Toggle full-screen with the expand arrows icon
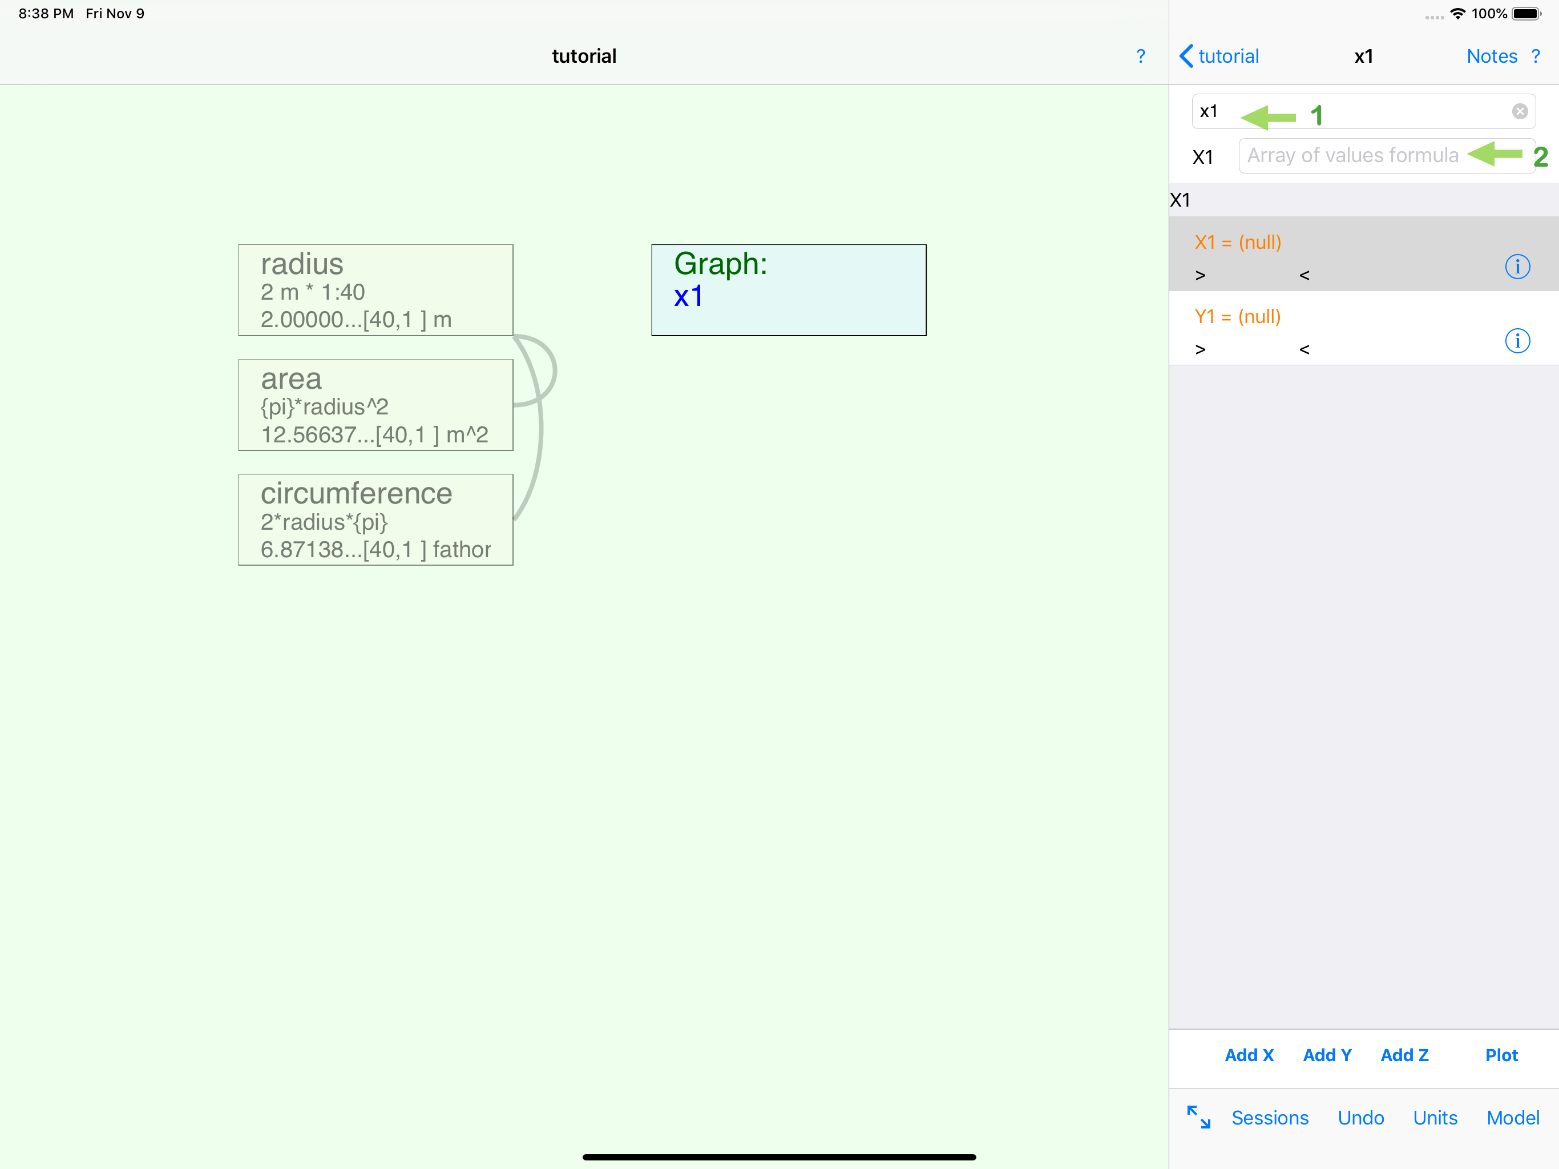This screenshot has width=1559, height=1169. [1198, 1118]
